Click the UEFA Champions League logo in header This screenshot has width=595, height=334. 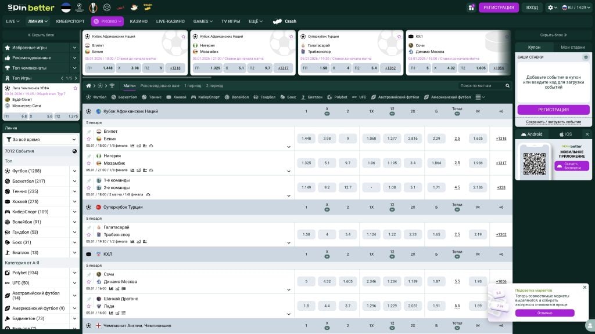[x=79, y=8]
